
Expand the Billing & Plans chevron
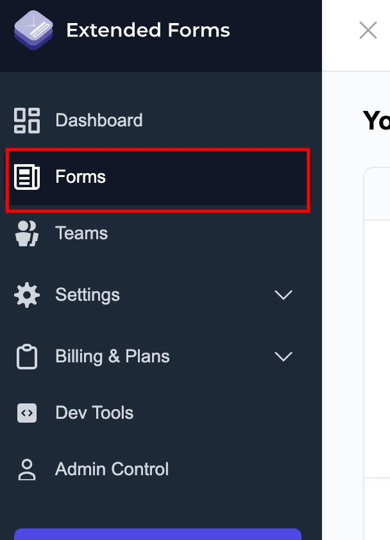[x=283, y=356]
